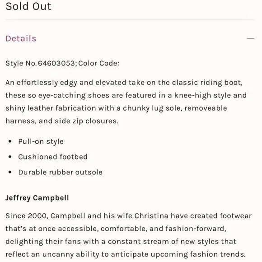
Task: Click the Details accordion heading
Action: click(x=21, y=38)
